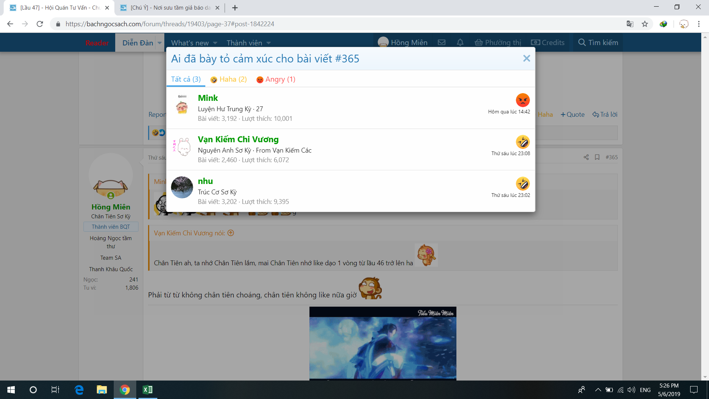Image resolution: width=709 pixels, height=399 pixels.
Task: Open the inbox envelope icon
Action: pos(442,42)
